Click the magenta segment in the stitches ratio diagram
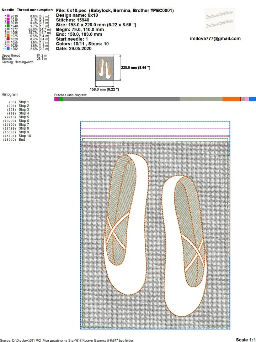 [x=57, y=99]
